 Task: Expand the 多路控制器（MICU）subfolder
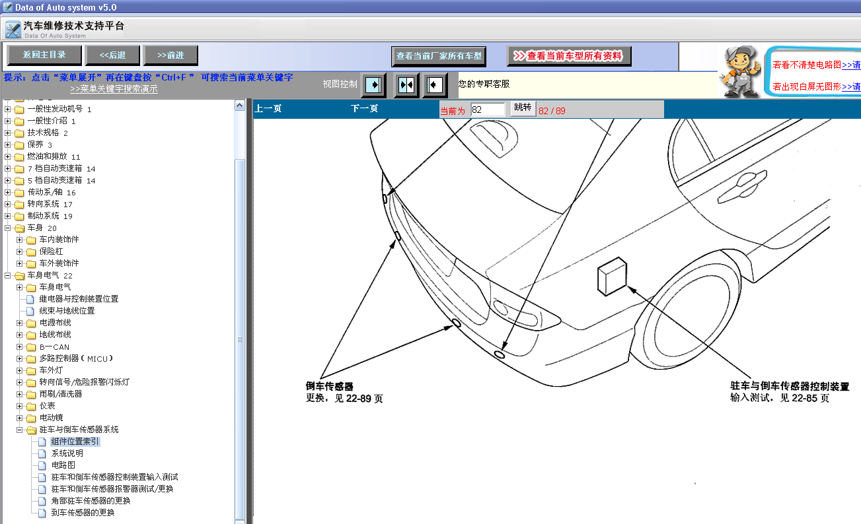pos(20,358)
